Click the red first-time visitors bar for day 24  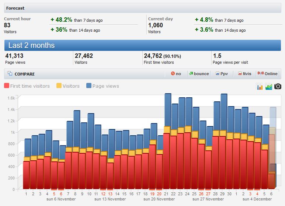click(x=187, y=161)
